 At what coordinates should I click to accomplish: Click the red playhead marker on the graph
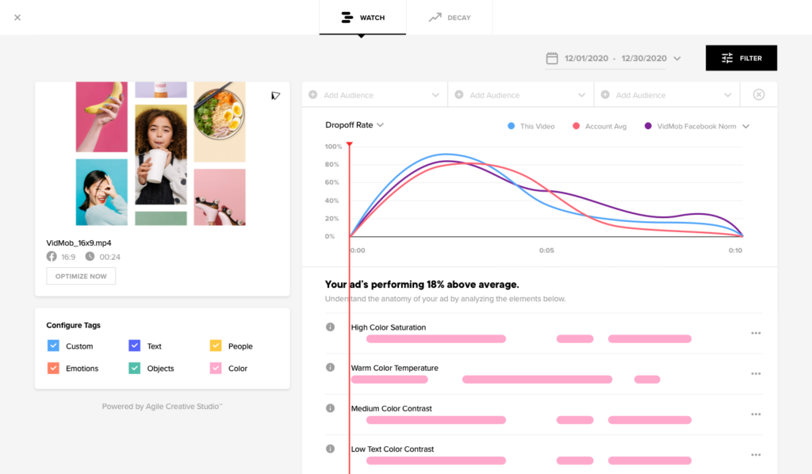[349, 145]
